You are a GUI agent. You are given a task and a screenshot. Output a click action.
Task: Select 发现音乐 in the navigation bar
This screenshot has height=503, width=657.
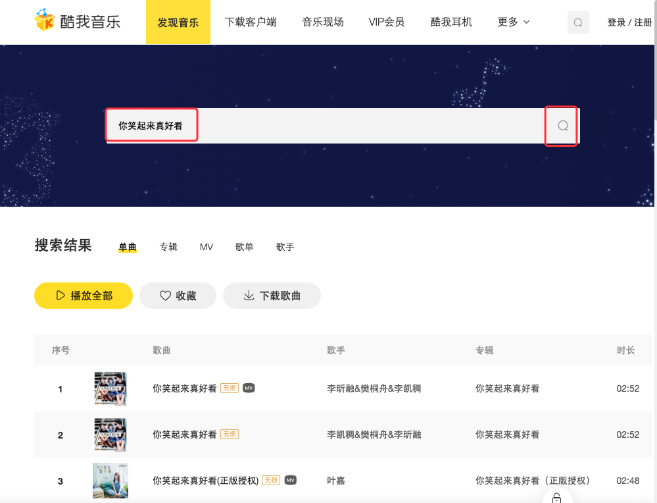coord(178,21)
